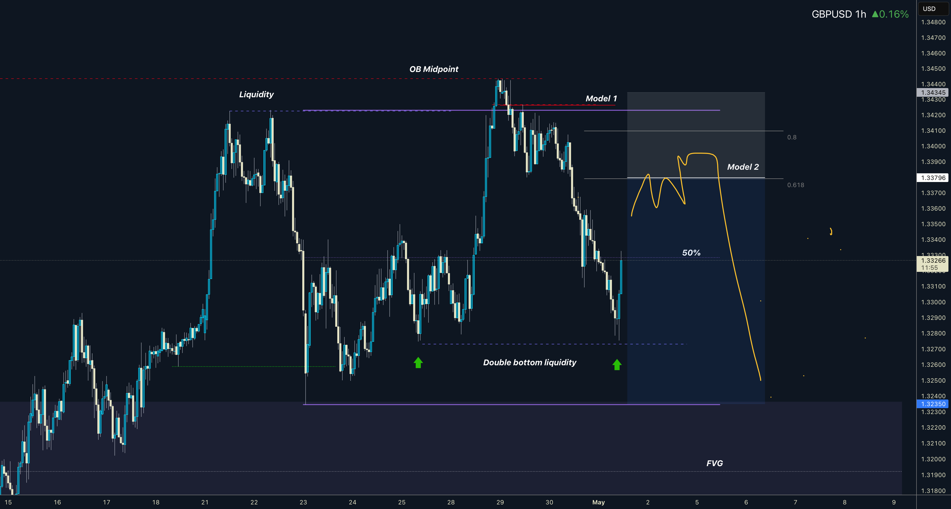Click the 1.34000 price scale label
Viewport: 951px width, 509px height.
[x=933, y=146]
